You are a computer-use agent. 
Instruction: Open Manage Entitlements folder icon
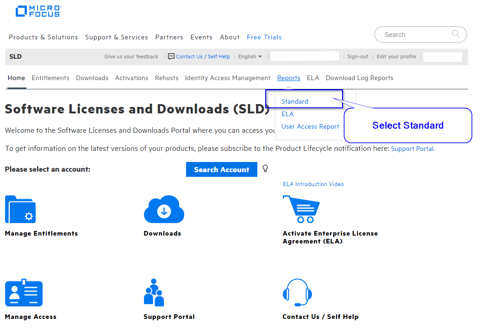[x=20, y=209]
